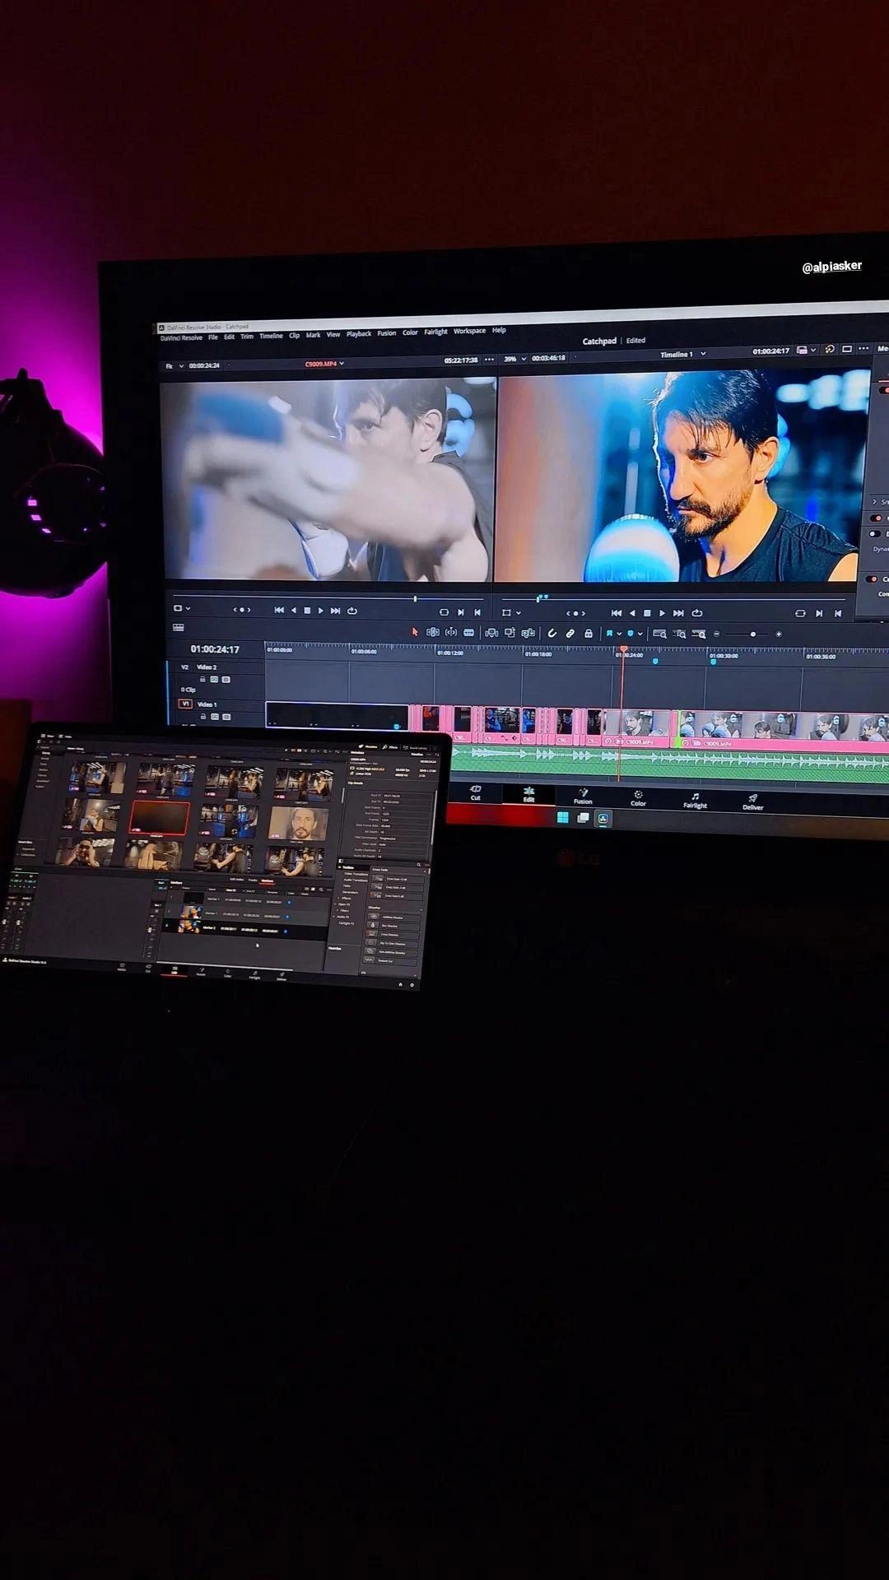Click Match Frame icon in source viewer
Viewport: 889px width, 1580px height.
[x=444, y=612]
